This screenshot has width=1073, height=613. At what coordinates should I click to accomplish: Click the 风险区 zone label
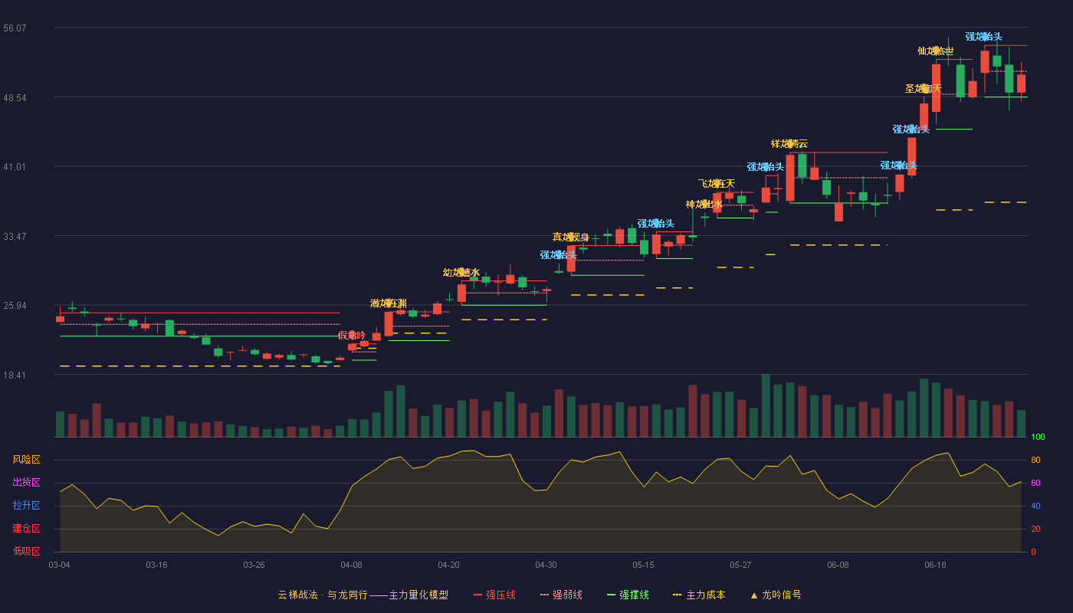[x=26, y=460]
